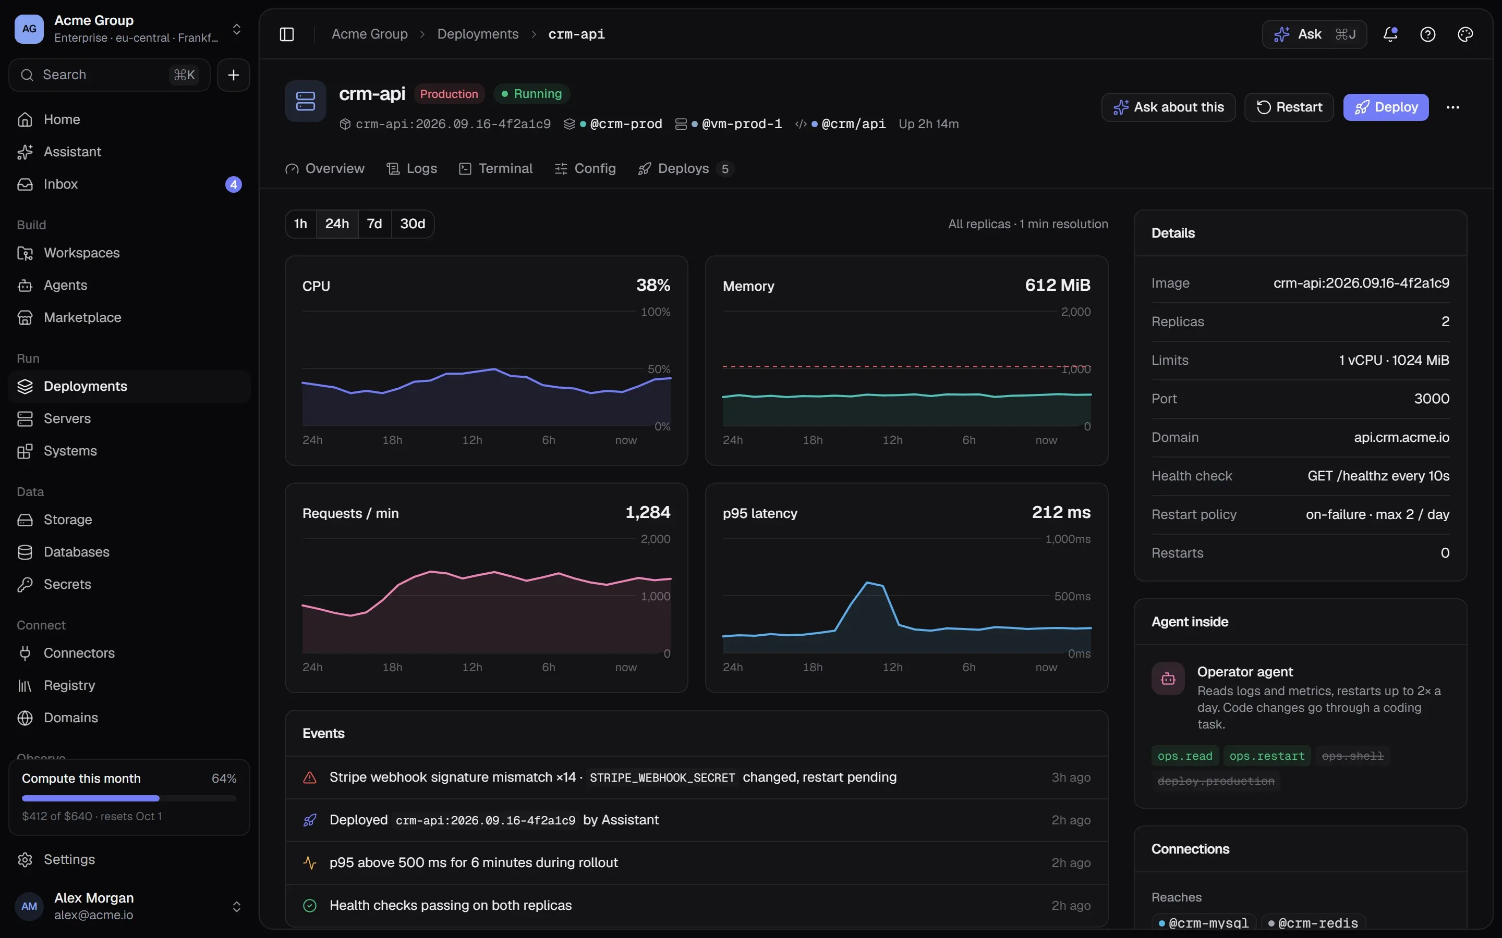Open the @vm-prod-1 server link
Image resolution: width=1502 pixels, height=938 pixels.
coord(737,124)
